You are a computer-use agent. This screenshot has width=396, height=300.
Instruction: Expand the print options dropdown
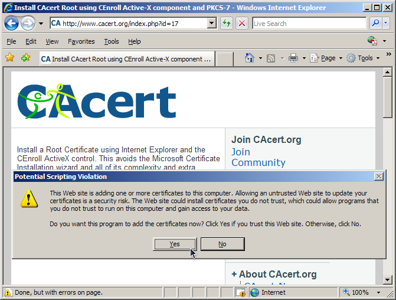tap(304, 58)
